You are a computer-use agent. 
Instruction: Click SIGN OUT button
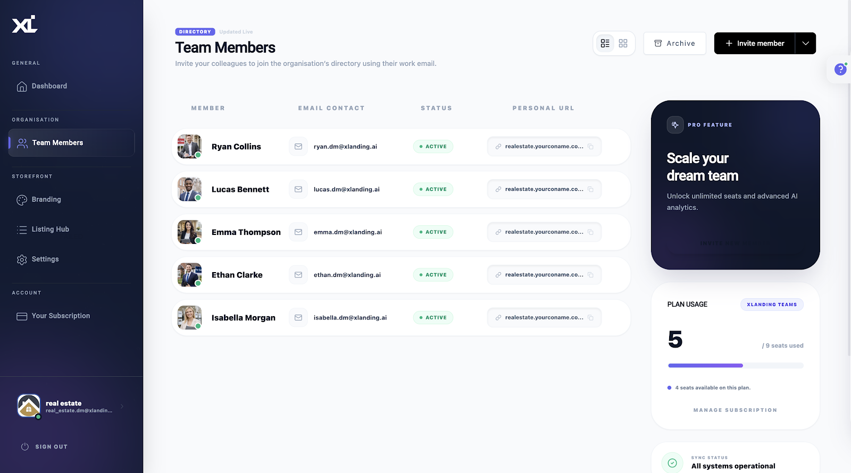point(45,447)
